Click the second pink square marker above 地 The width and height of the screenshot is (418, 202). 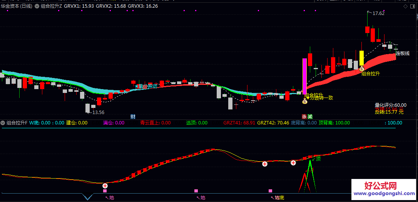(196, 191)
